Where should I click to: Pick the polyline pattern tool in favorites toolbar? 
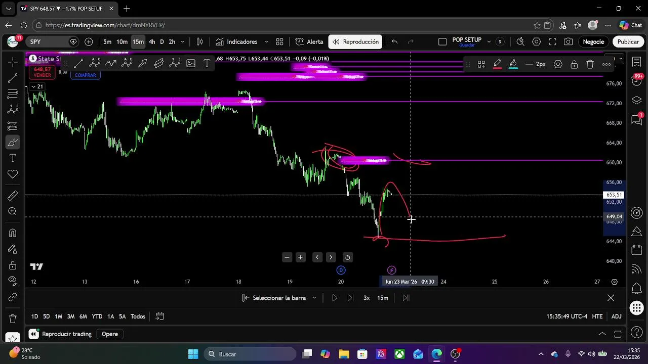tap(110, 63)
